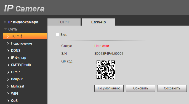This screenshot has width=189, height=104.
Task: Click the chevron next to IP Фильтр
Action: pyautogui.click(x=8, y=58)
